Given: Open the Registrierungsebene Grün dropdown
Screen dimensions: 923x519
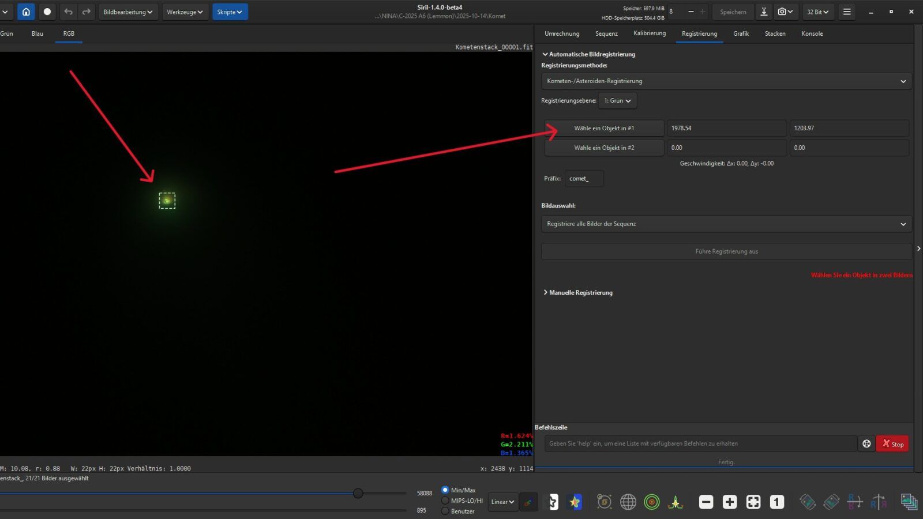Looking at the screenshot, I should click(617, 101).
